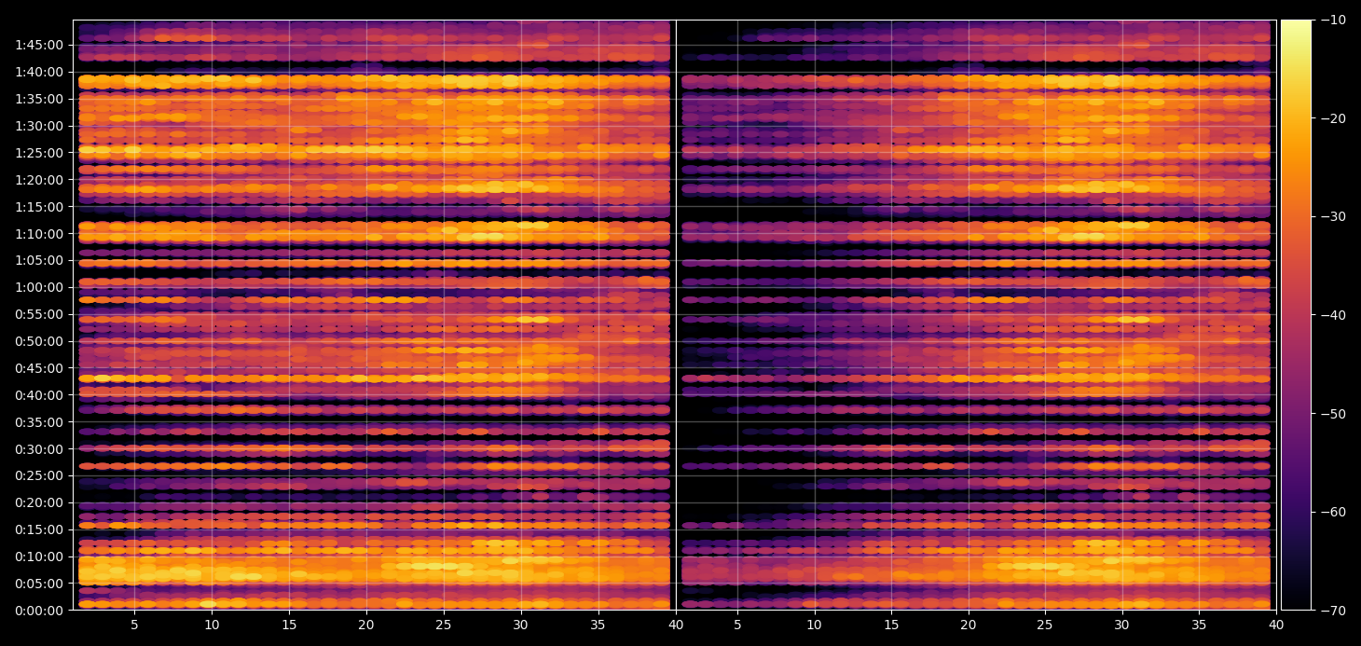Select x-axis tick 10 under right heatmap
This screenshot has width=1361, height=646.
pyautogui.click(x=814, y=625)
